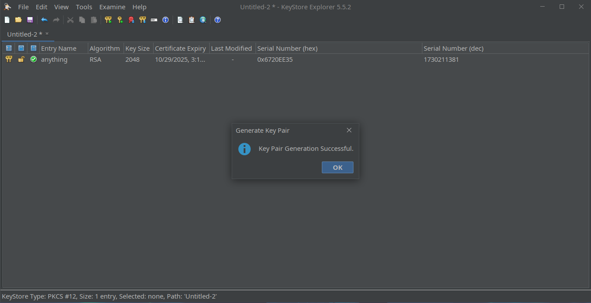This screenshot has width=591, height=303.
Task: Save the keystore using the floppy disk icon
Action: 30,20
